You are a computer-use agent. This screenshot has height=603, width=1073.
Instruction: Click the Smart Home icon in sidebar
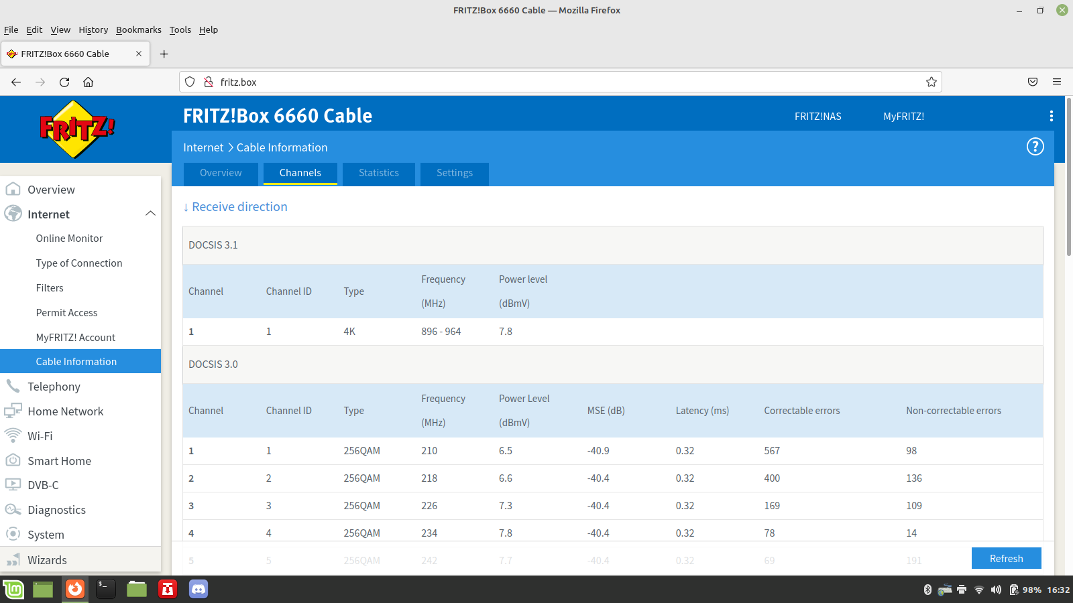click(13, 460)
